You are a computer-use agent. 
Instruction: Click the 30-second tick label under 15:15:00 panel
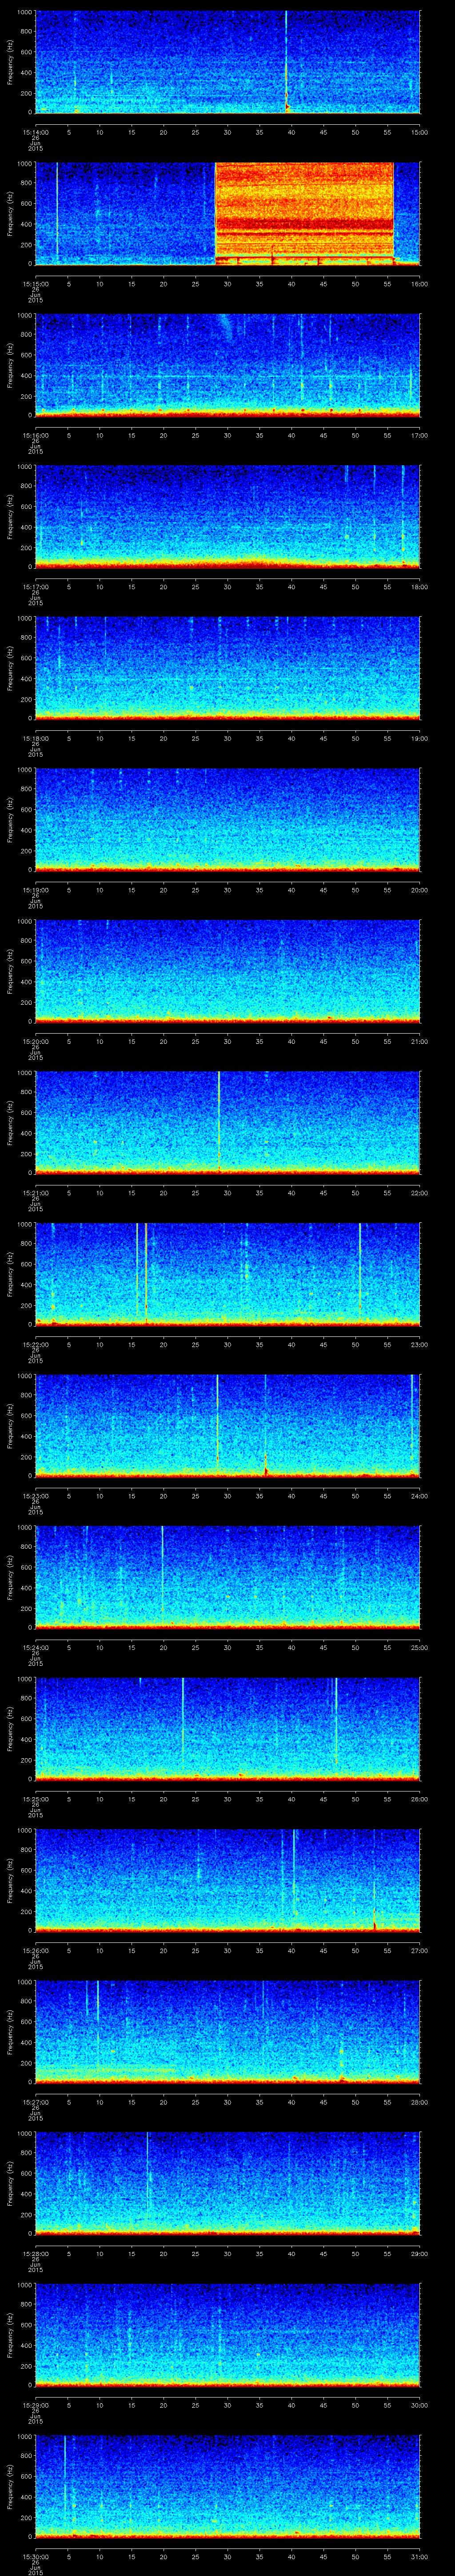228,284
